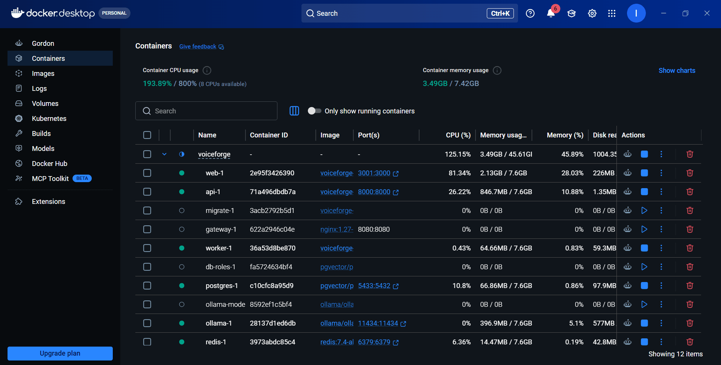
Task: Select the postgres-1 row checkbox
Action: coord(147,285)
